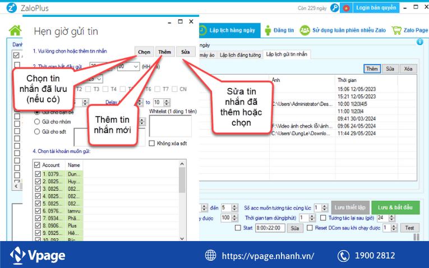
Task: Click the account list scrollbar down arrow
Action: click(x=182, y=238)
